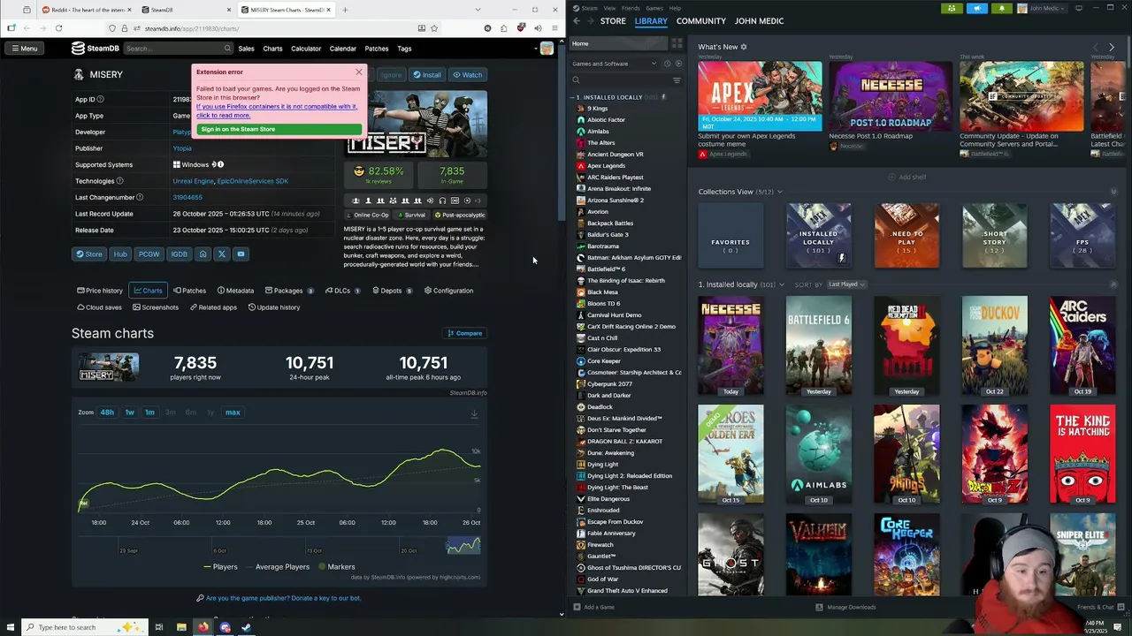Collapse the Installed Locally category in sidebar
Screen dimensions: 1132x636
(573, 97)
